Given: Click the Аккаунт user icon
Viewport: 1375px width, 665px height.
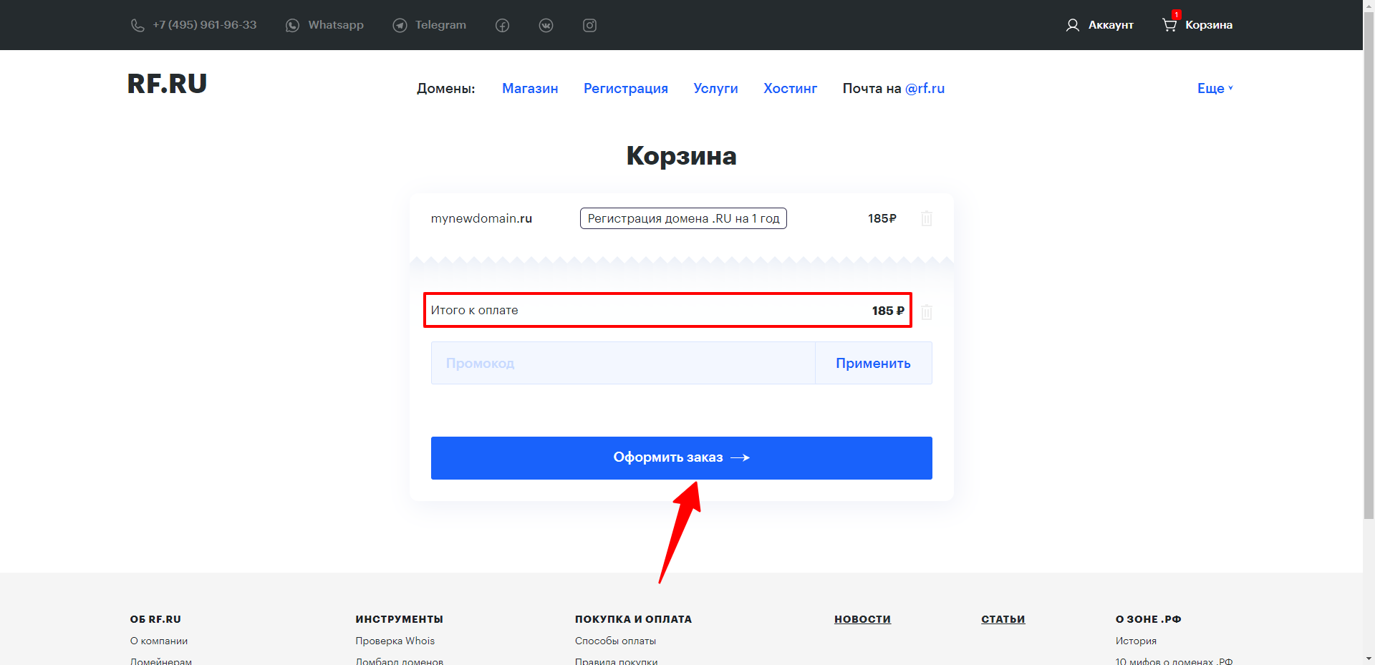Looking at the screenshot, I should (x=1072, y=25).
